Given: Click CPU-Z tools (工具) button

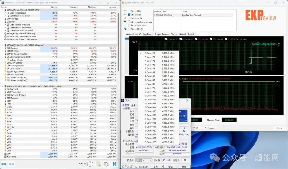Looking at the screenshot, I should (155, 166).
